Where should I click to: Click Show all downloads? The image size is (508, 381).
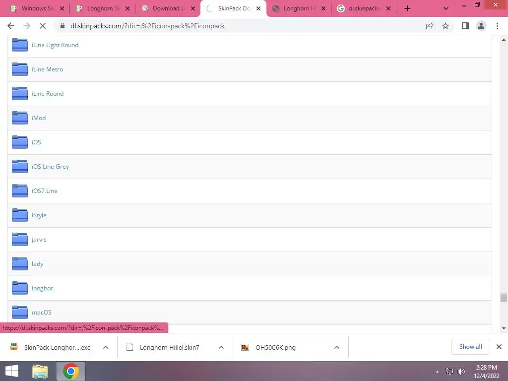point(470,347)
